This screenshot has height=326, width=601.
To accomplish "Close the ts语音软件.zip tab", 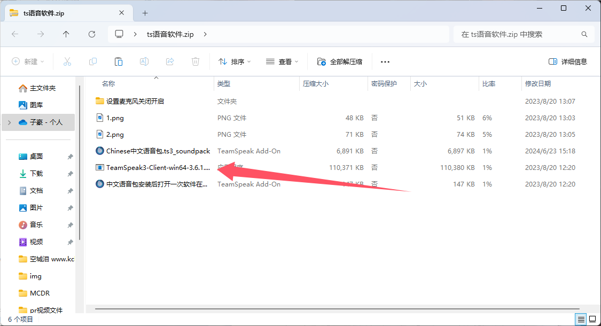I will click(x=121, y=13).
